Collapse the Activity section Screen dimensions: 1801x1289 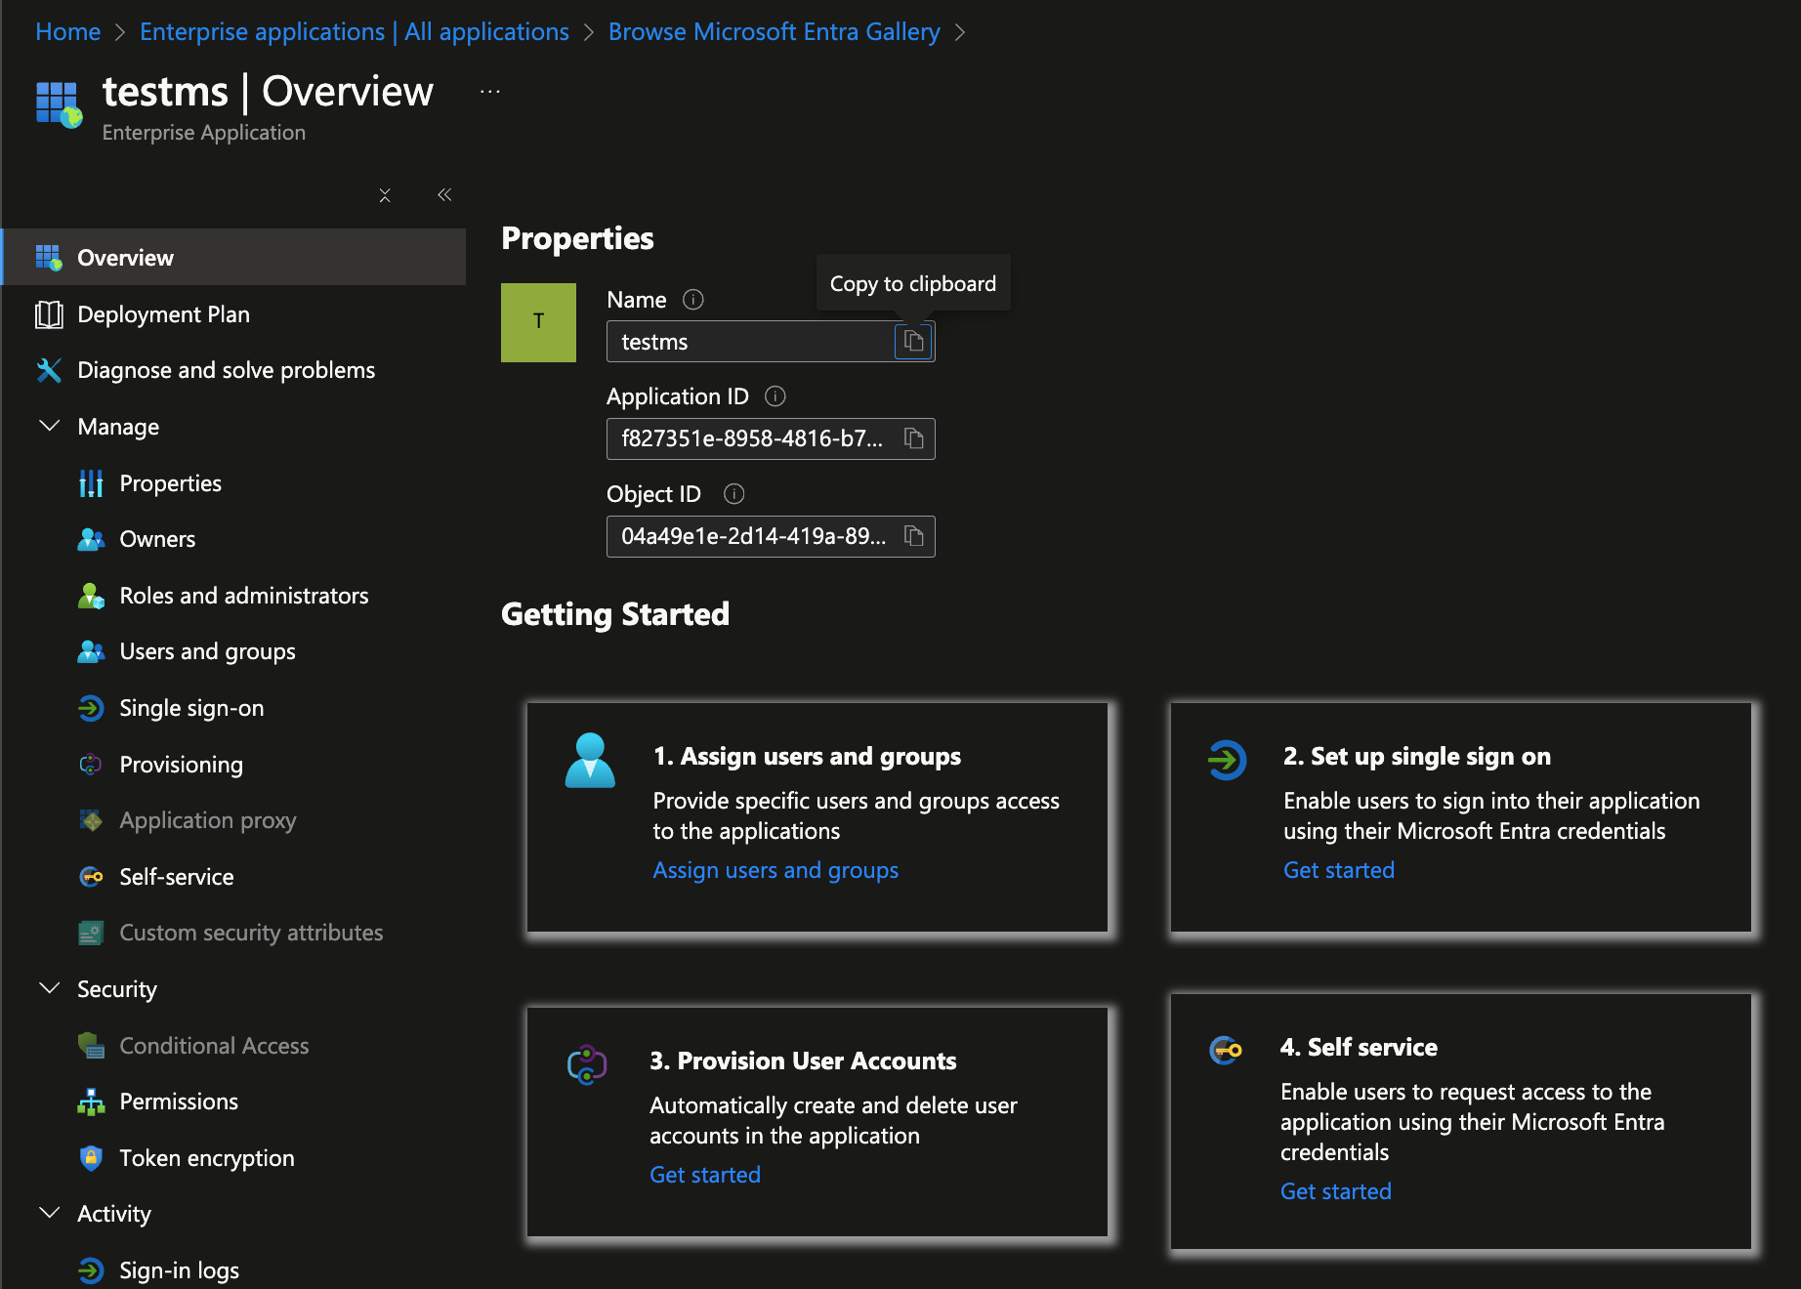pyautogui.click(x=49, y=1214)
